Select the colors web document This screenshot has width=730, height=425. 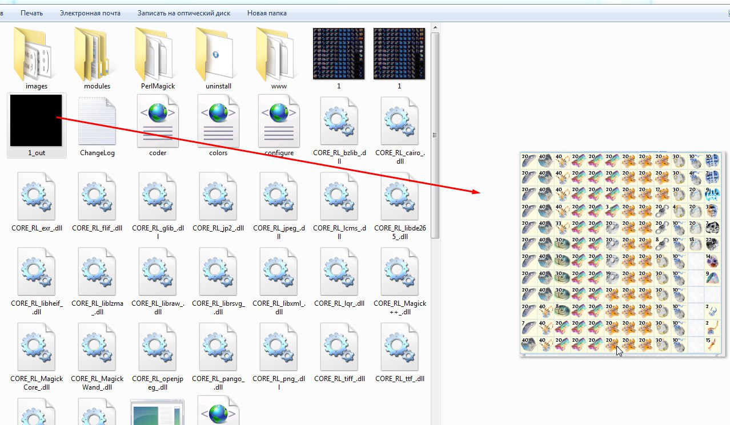tap(218, 126)
